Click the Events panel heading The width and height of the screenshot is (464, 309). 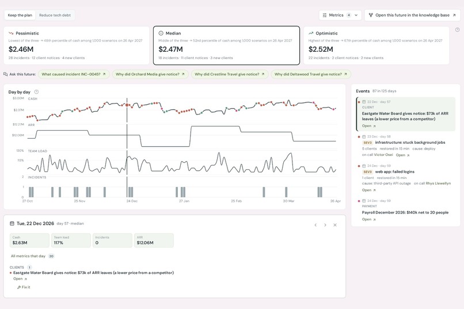(x=363, y=91)
